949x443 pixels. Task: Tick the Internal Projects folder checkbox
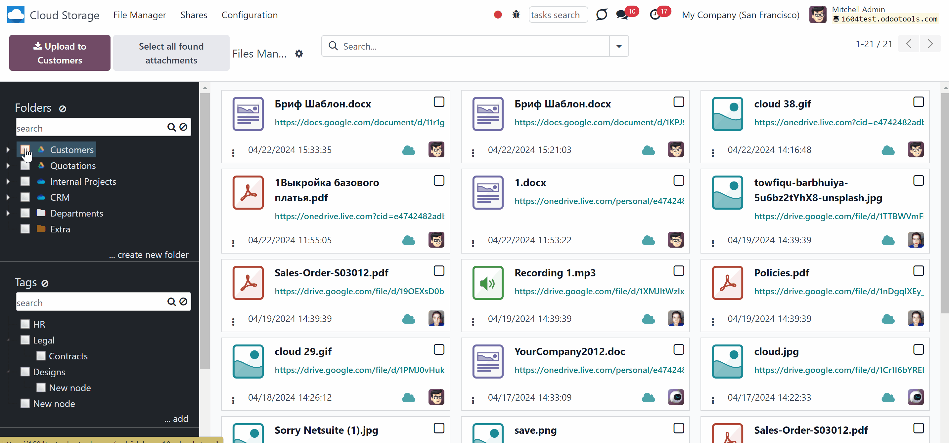tap(25, 181)
